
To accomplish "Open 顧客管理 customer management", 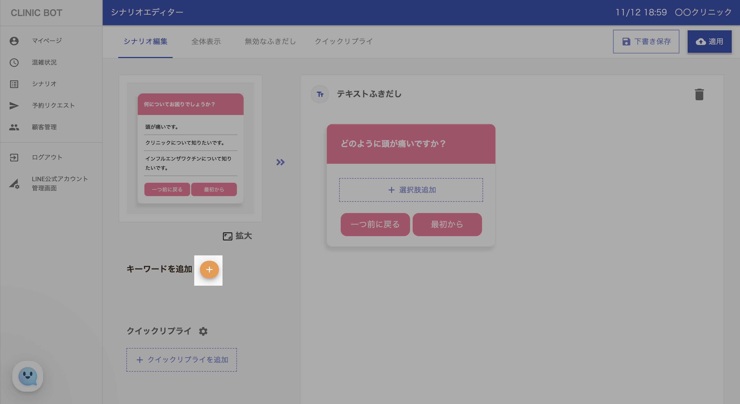I will coord(44,127).
